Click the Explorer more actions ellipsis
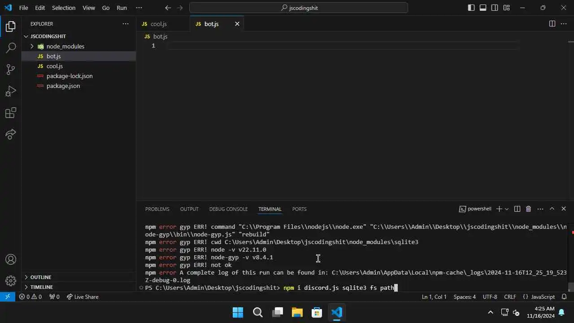This screenshot has height=323, width=574. 126,24
